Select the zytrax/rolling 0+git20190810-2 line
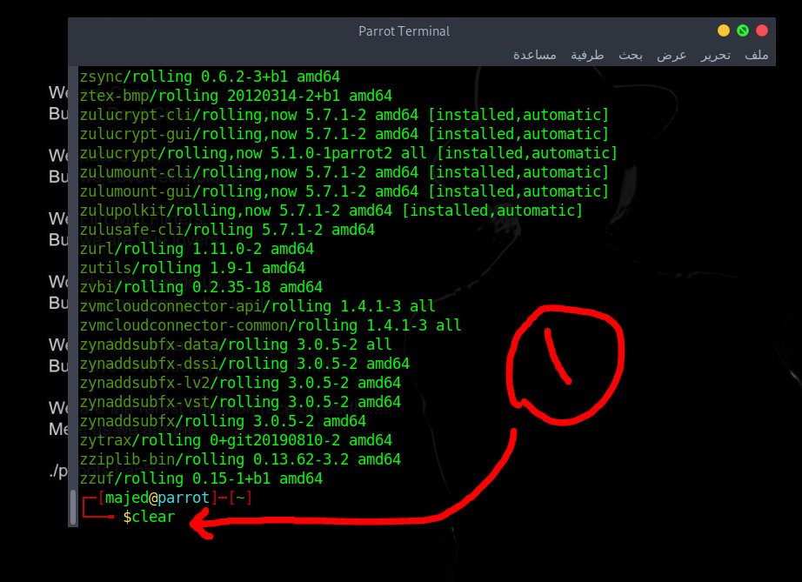The height and width of the screenshot is (582, 802). tap(236, 440)
